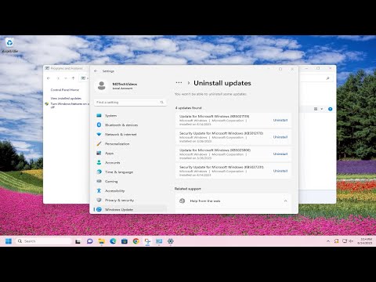The image size is (376, 282).
Task: Open Microsoft Store from the taskbar
Action: click(125, 241)
